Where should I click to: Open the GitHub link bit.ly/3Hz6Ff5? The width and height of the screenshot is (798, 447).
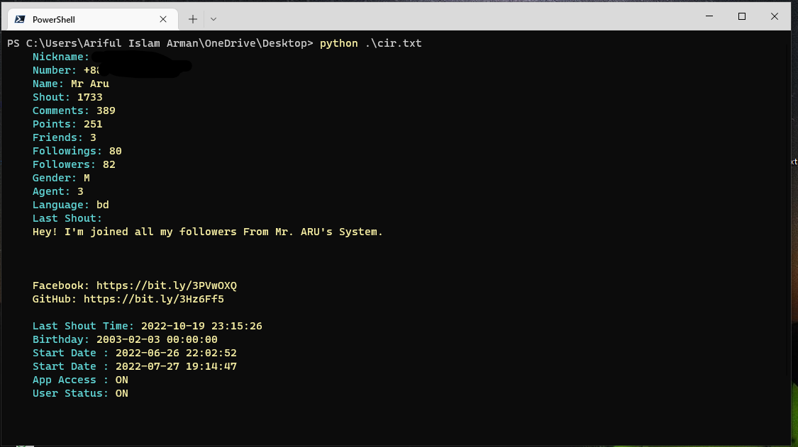pyautogui.click(x=154, y=299)
